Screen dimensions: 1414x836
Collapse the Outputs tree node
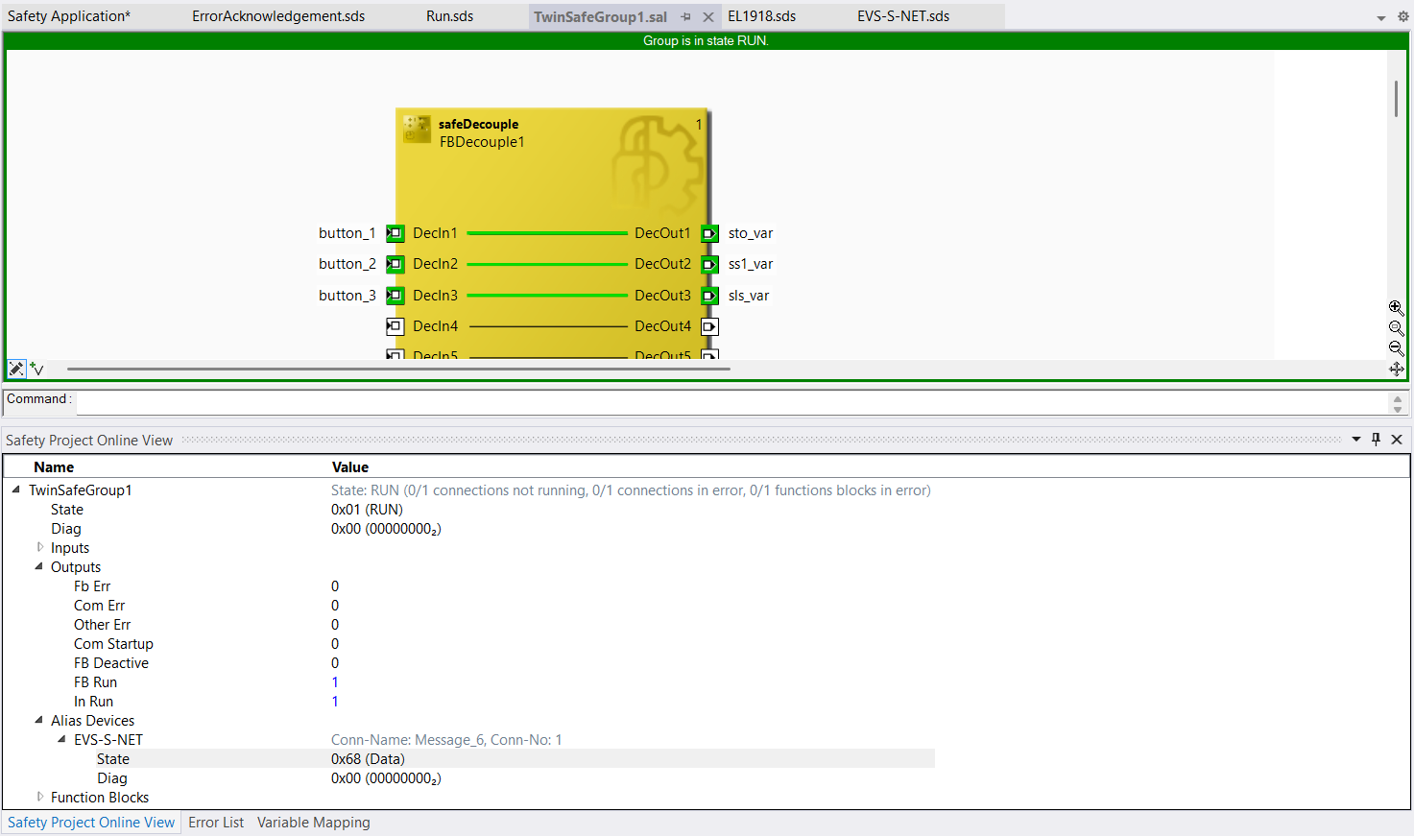[x=39, y=566]
